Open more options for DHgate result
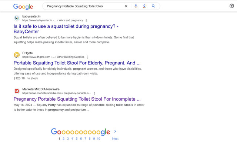This screenshot has height=150, width=237. 87,57
